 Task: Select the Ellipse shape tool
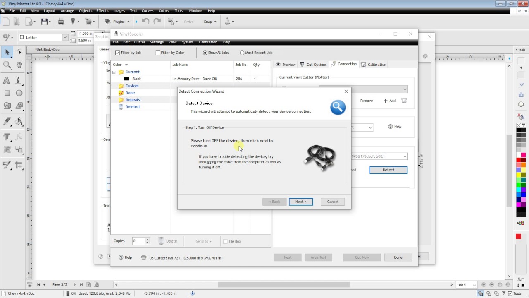click(19, 93)
